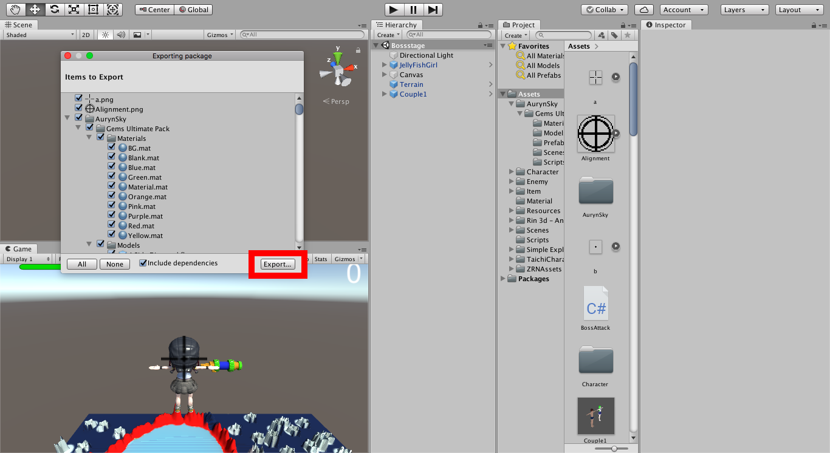Viewport: 830px width, 453px height.
Task: Select the Project tab
Action: pos(518,25)
